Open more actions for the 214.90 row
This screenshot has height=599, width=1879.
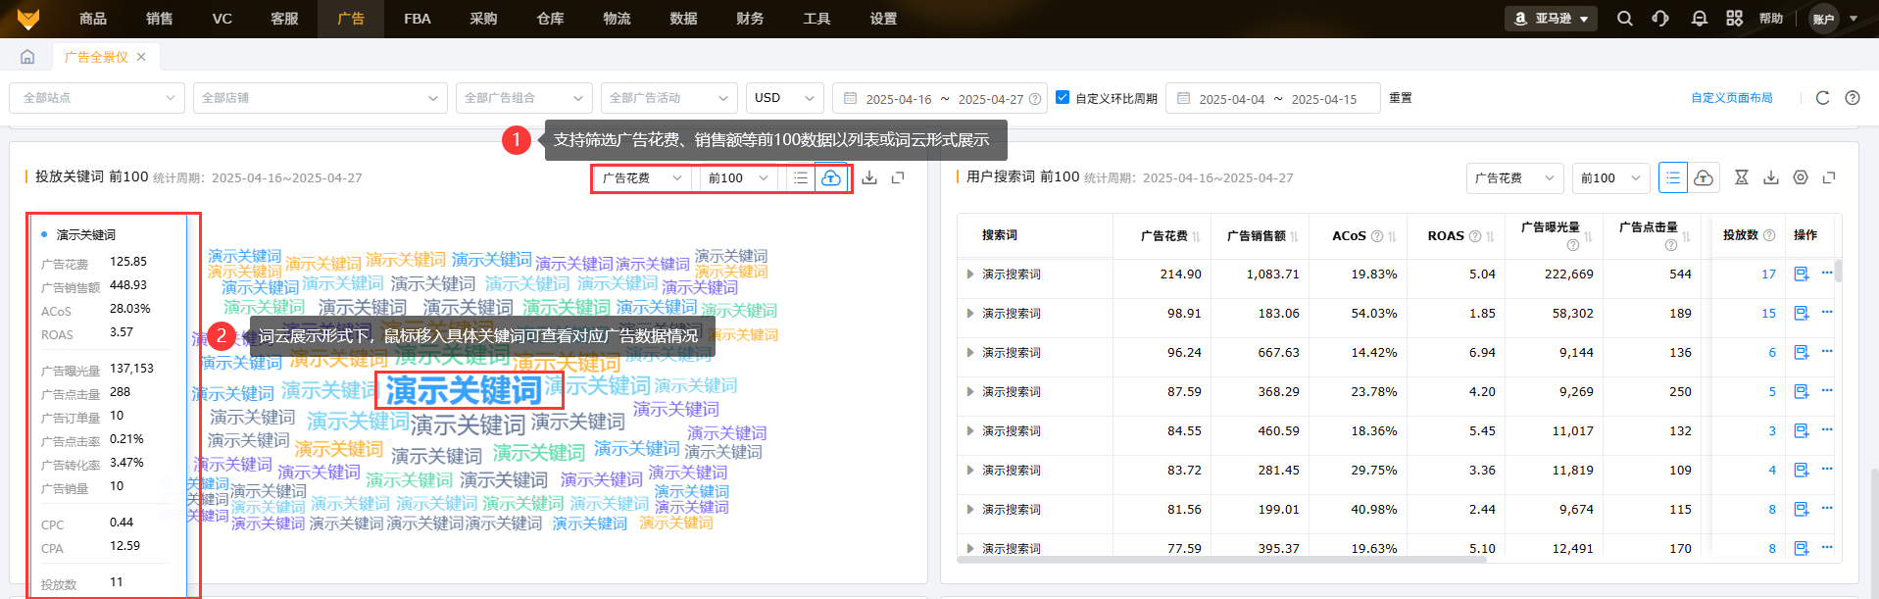(x=1827, y=274)
